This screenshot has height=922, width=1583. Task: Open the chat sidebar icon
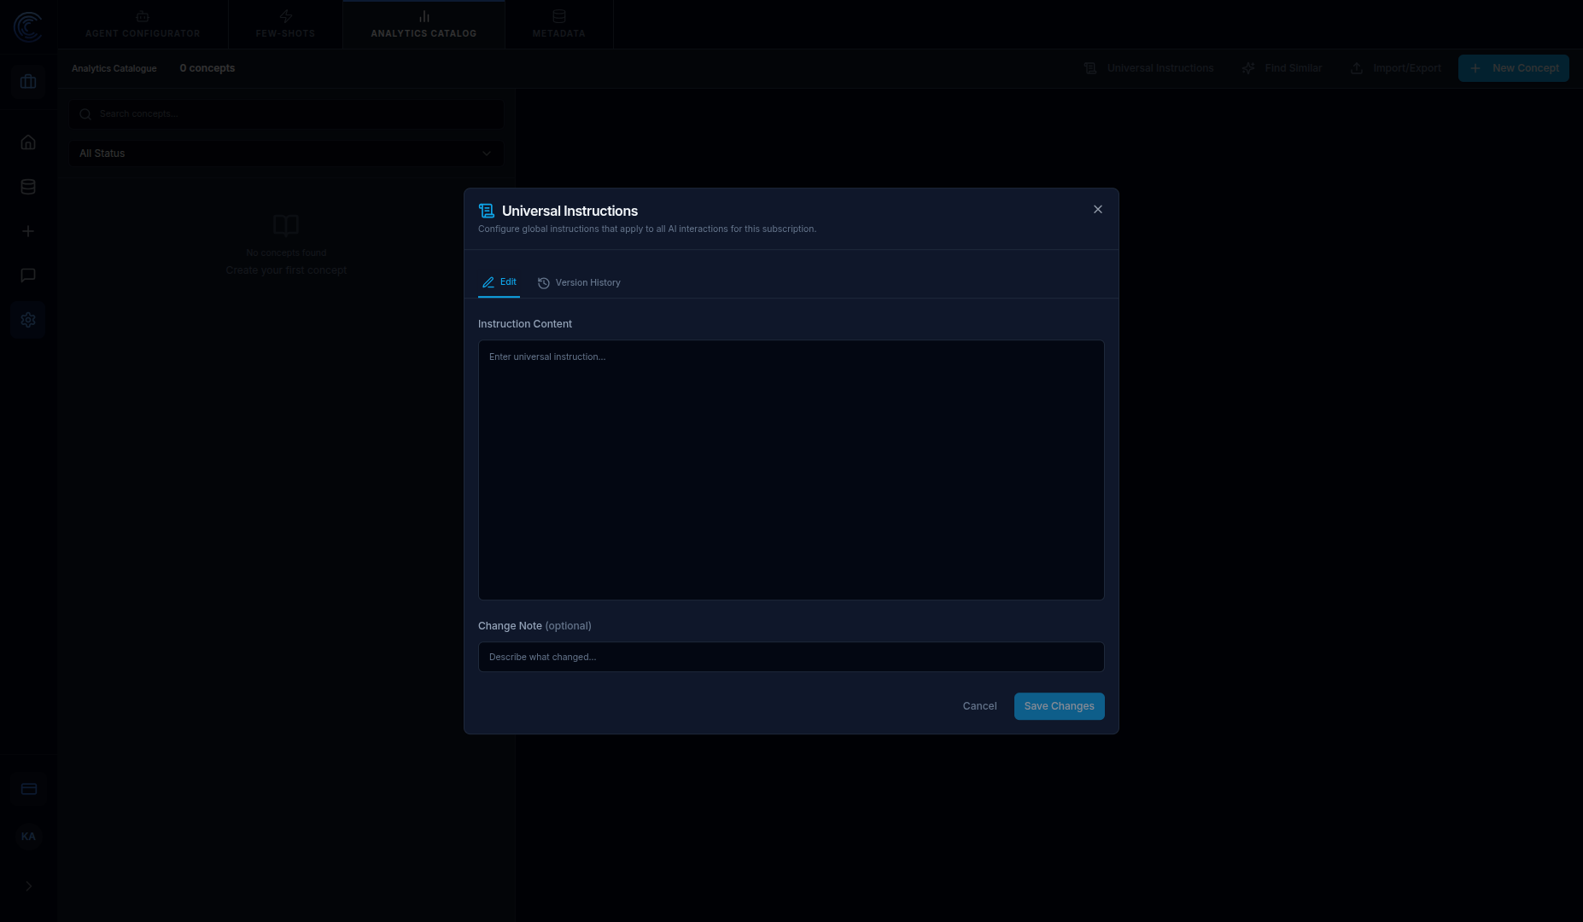(x=28, y=275)
